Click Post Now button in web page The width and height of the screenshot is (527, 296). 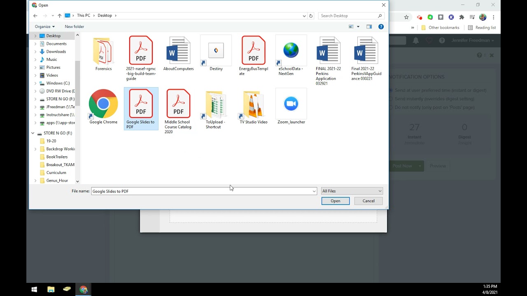(403, 166)
